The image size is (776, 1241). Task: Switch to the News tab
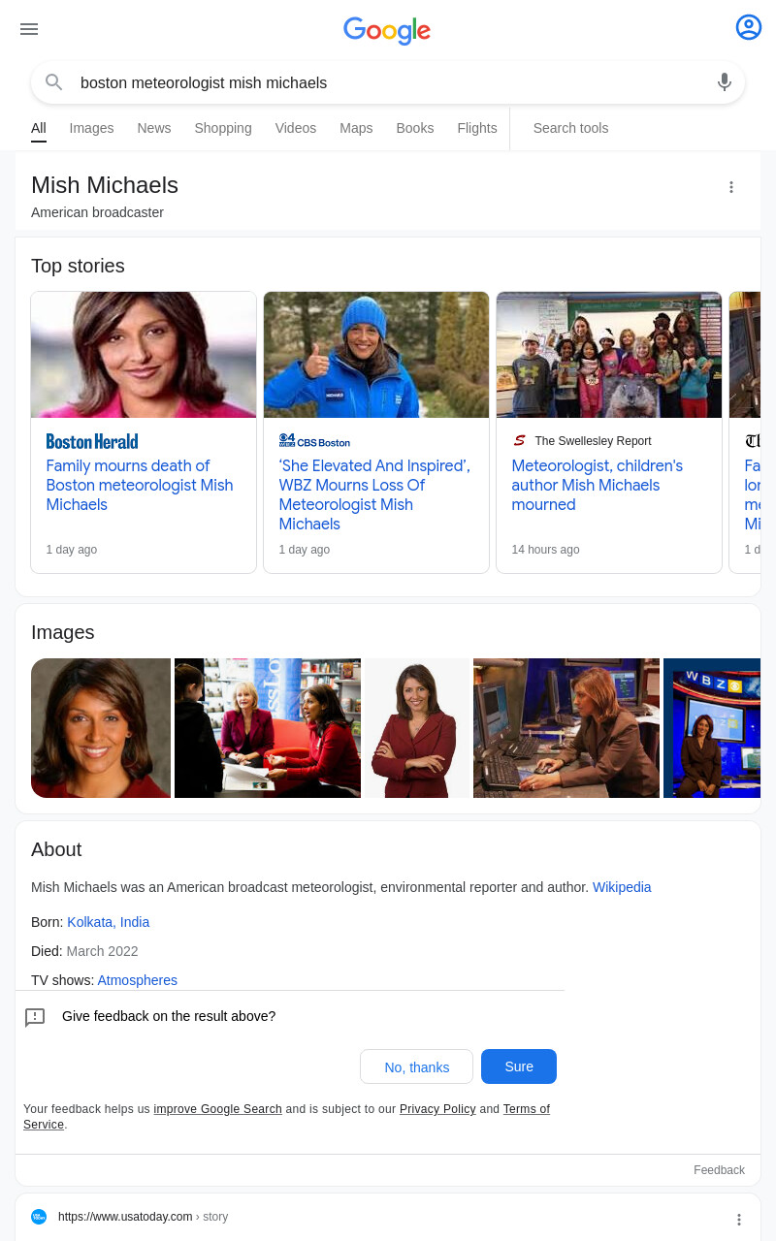(x=153, y=128)
